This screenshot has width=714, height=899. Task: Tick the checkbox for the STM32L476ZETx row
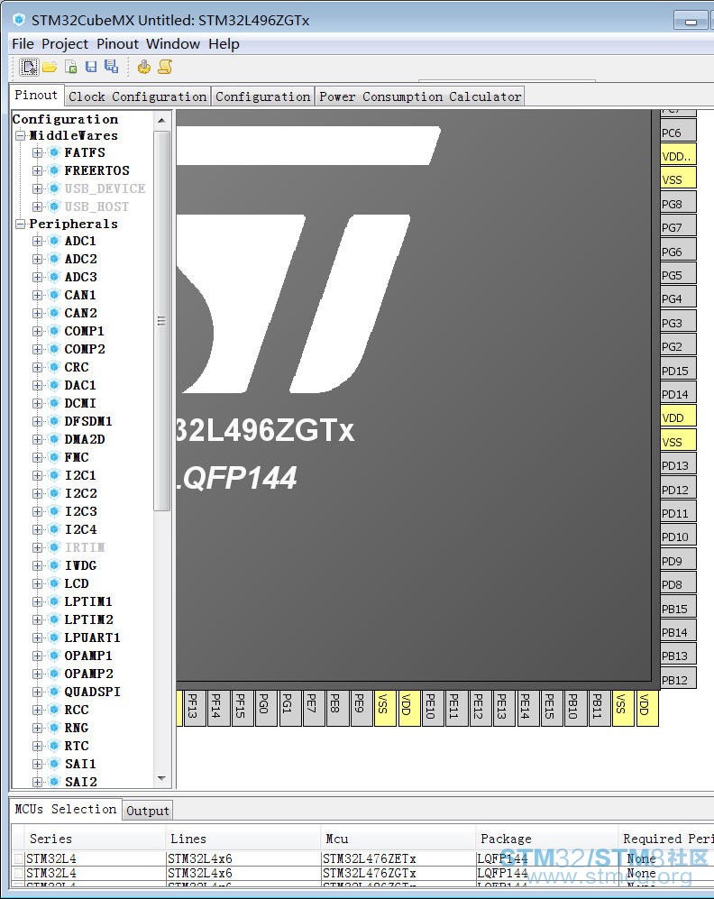19,858
